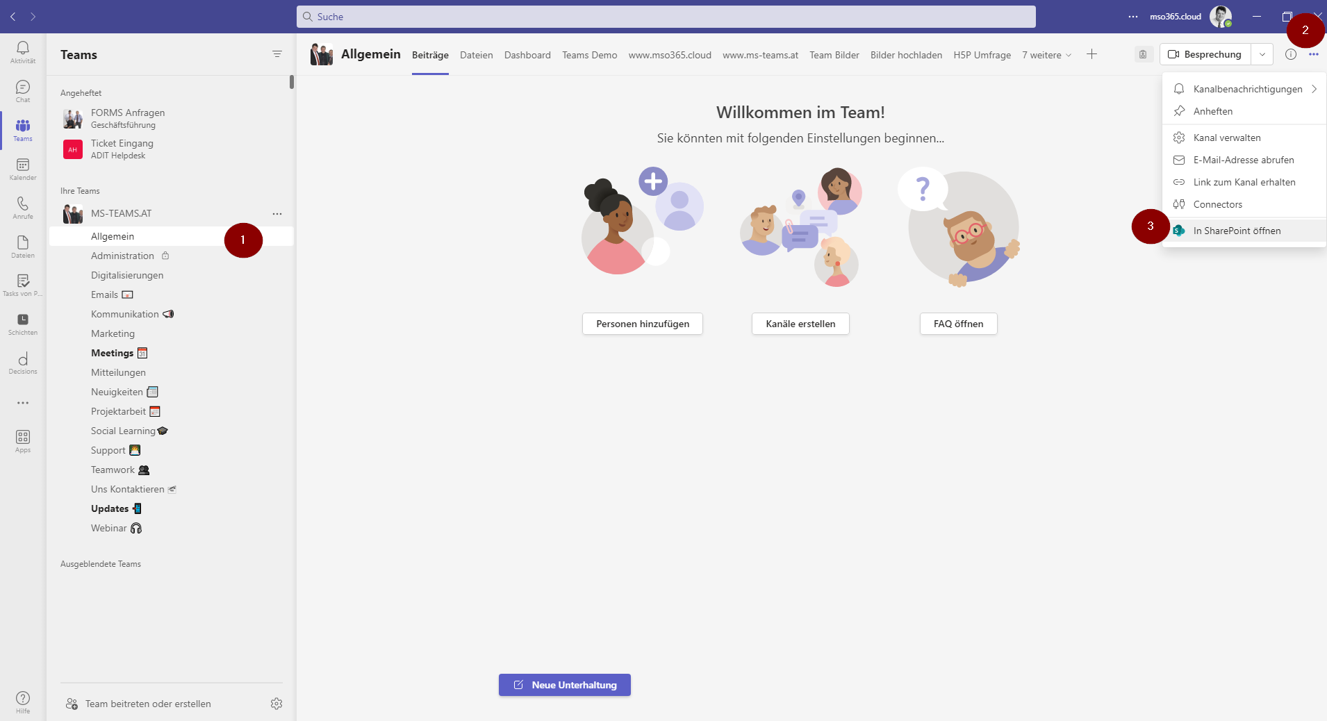Expand the Besprechung dropdown arrow
Viewport: 1327px width, 721px height.
click(1262, 54)
